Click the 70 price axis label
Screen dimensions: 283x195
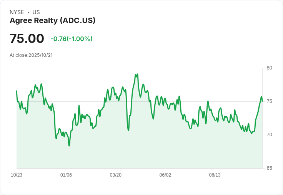click(x=269, y=135)
